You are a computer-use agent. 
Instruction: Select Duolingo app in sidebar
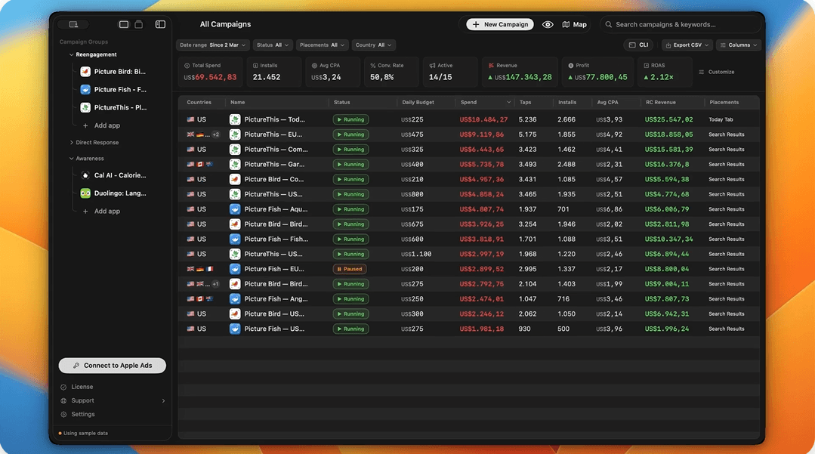coord(113,193)
